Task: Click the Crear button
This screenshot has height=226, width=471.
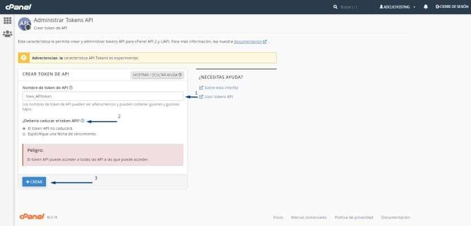Action: click(34, 182)
